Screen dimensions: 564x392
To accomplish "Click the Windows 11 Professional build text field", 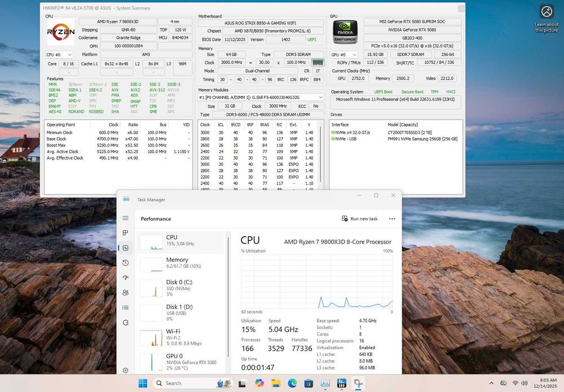I will [395, 102].
